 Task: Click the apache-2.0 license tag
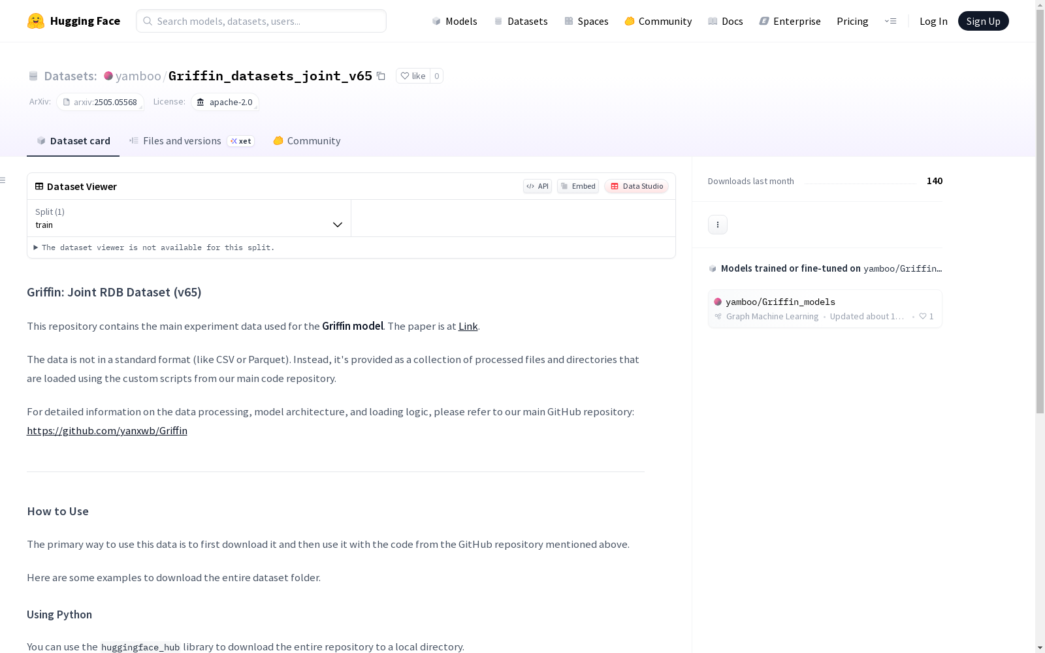225,102
